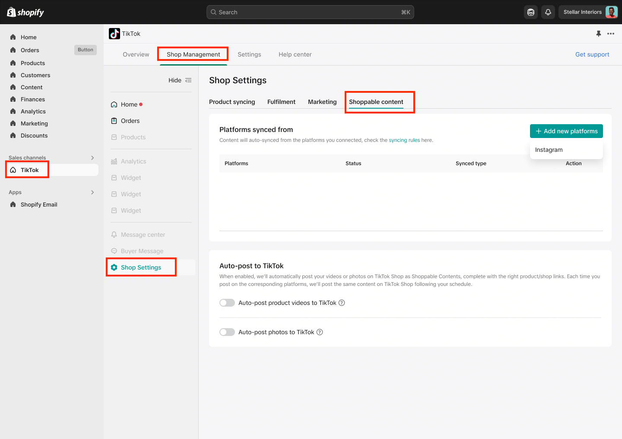The width and height of the screenshot is (622, 439).
Task: Click the help icon beside Auto-post product videos
Action: coord(342,303)
